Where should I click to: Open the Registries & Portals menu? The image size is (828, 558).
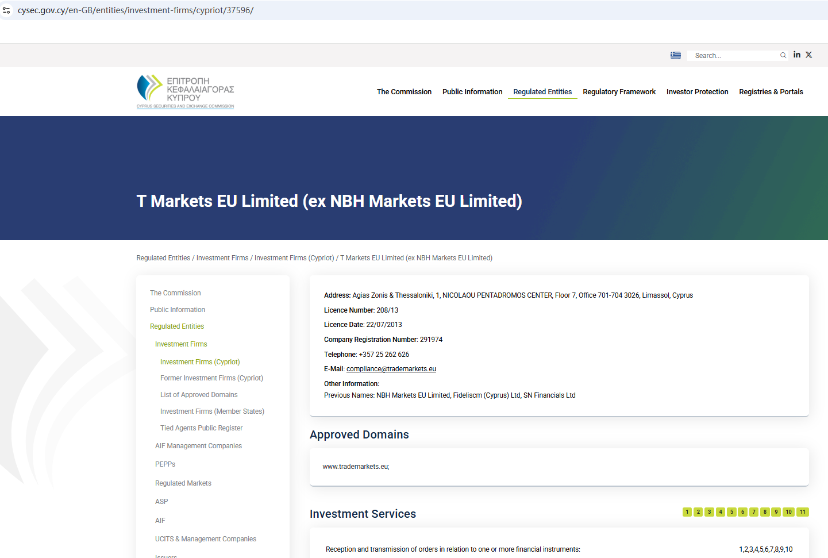pyautogui.click(x=771, y=92)
